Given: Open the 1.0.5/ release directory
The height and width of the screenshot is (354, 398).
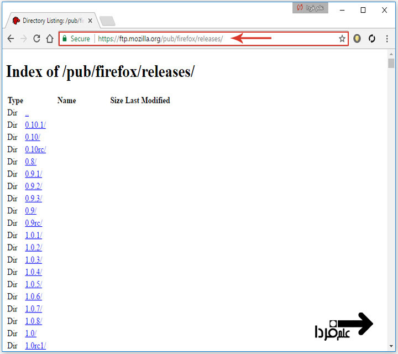Looking at the screenshot, I should click(33, 284).
